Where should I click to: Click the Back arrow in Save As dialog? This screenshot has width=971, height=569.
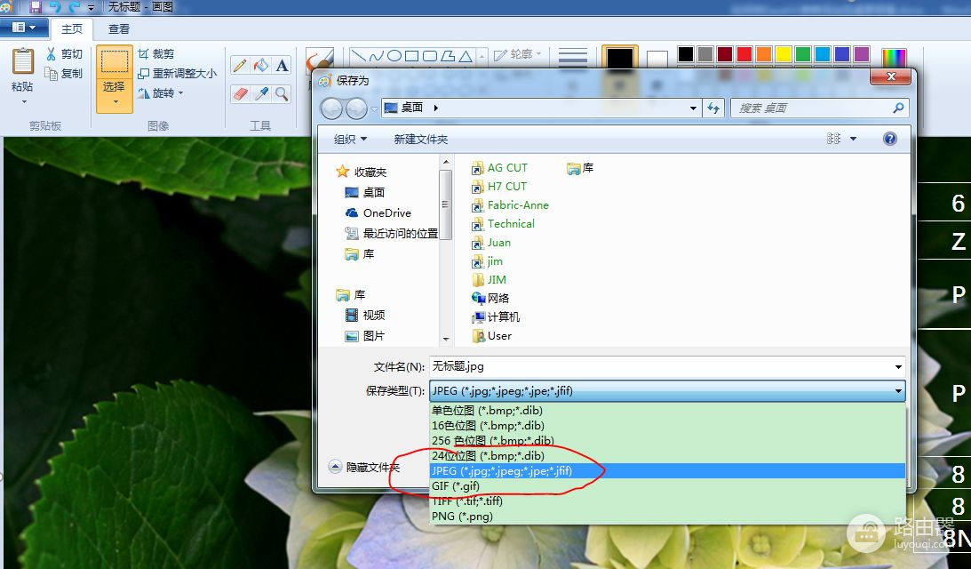pos(332,108)
